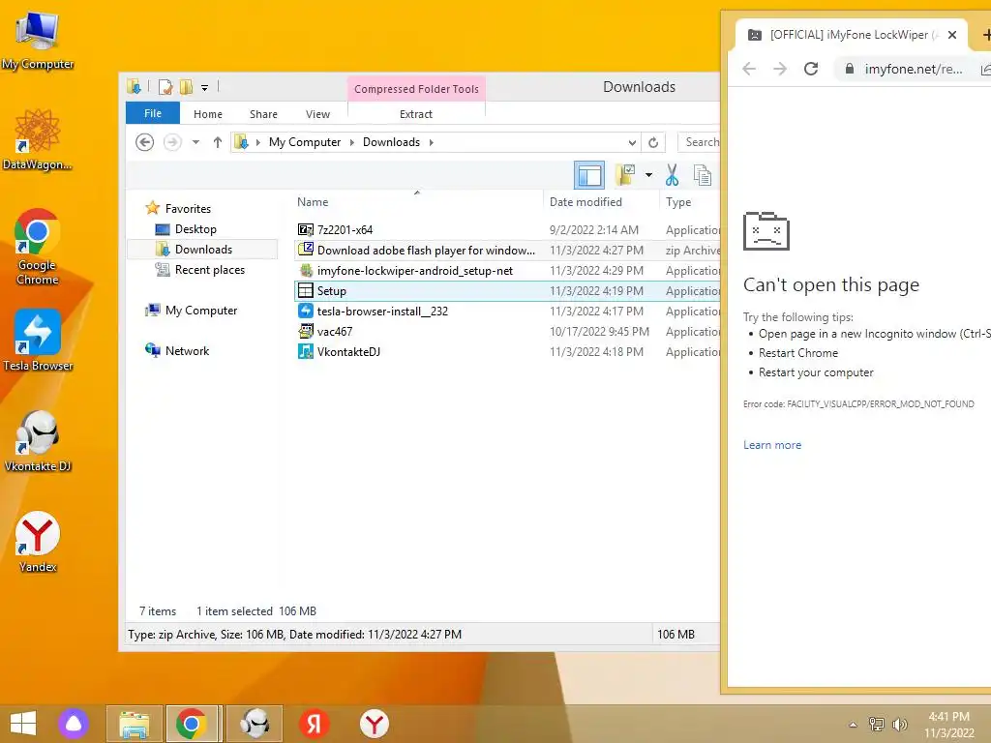Select the iMyFone LockWiper Chrome tab
991x743 pixels.
(x=852, y=35)
